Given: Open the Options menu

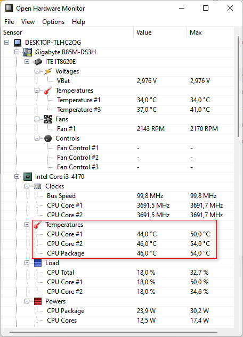Looking at the screenshot, I should point(53,22).
